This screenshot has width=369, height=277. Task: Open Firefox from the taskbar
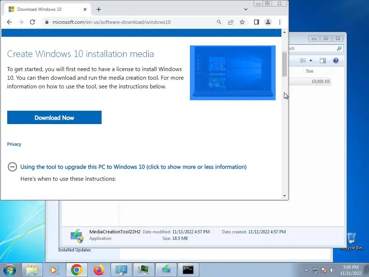tap(99, 270)
